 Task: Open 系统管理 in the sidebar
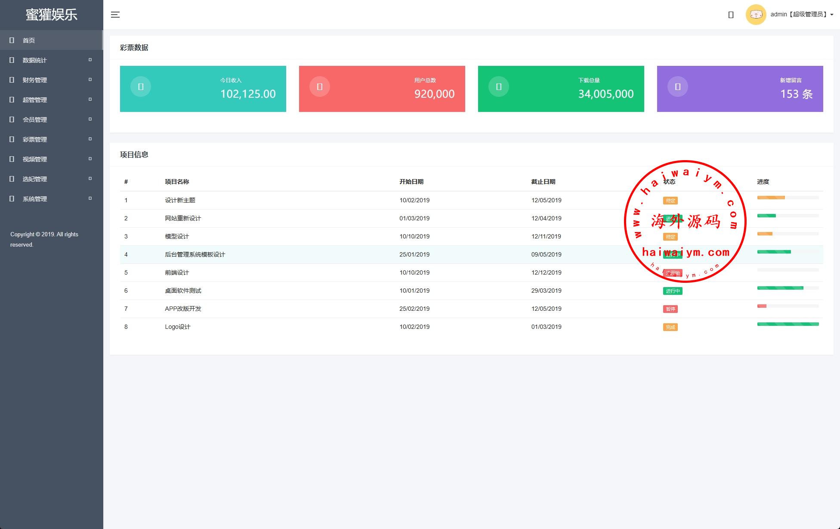click(35, 199)
